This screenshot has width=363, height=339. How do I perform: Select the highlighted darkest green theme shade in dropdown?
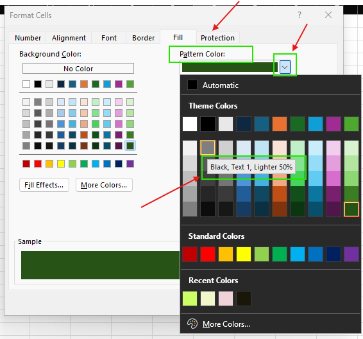(x=351, y=209)
